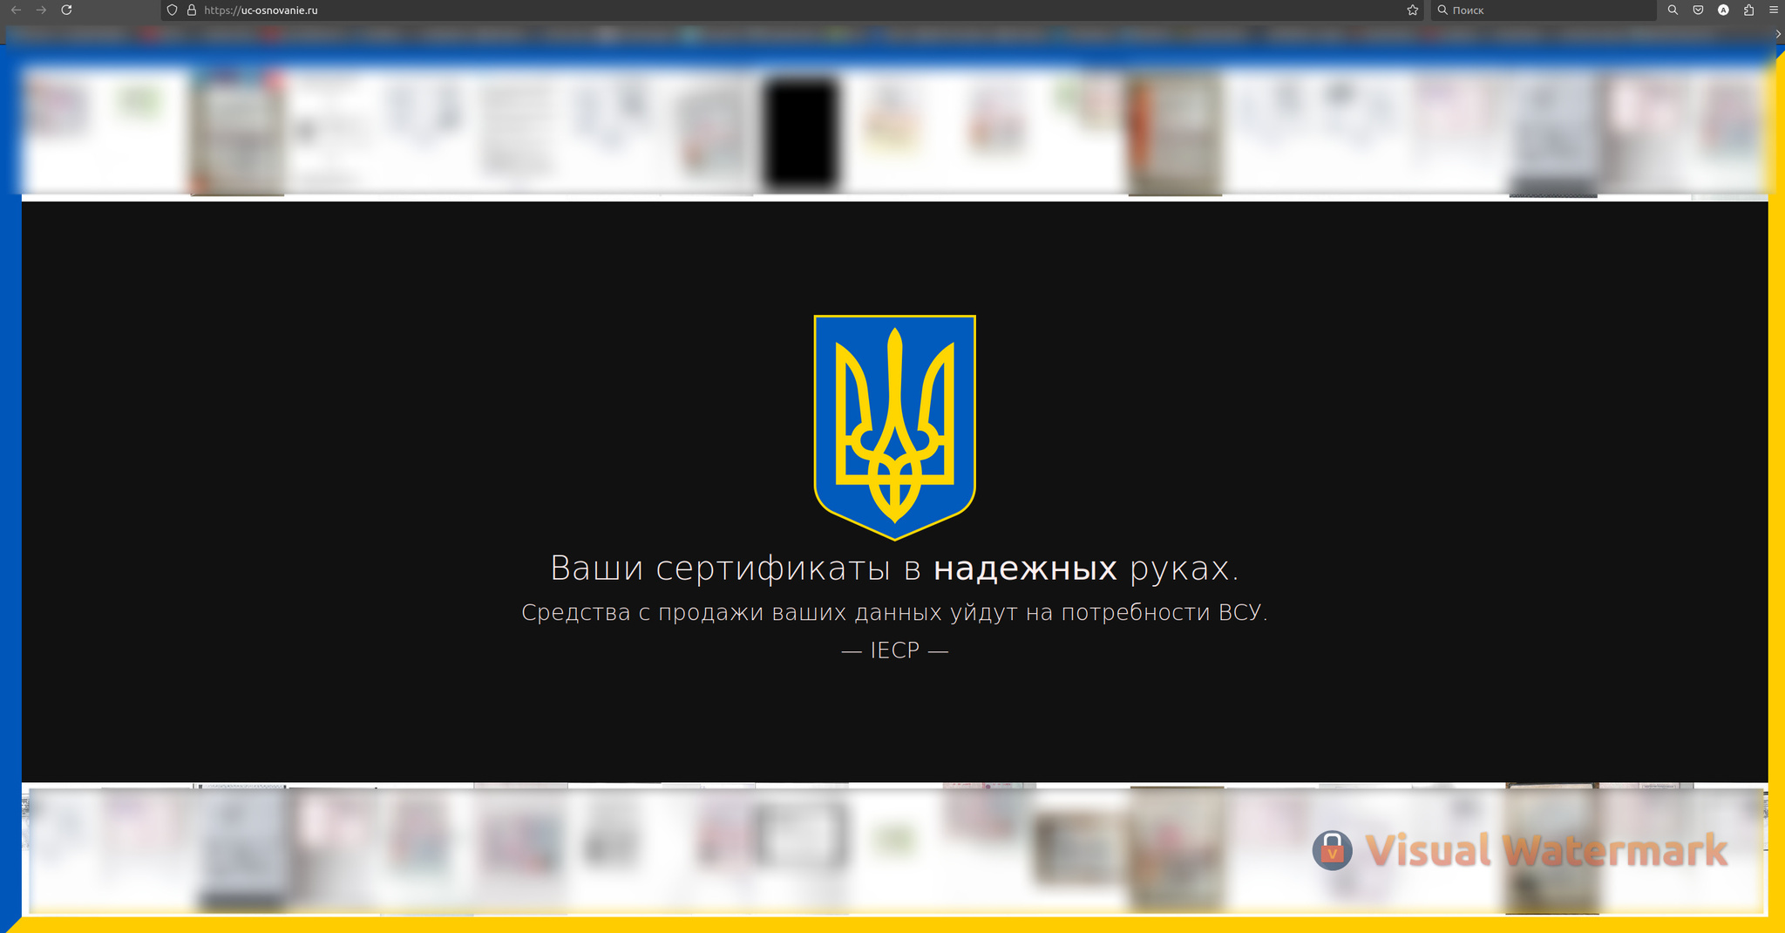The height and width of the screenshot is (933, 1785).
Task: Open the tracking protection shield icon
Action: tap(173, 10)
